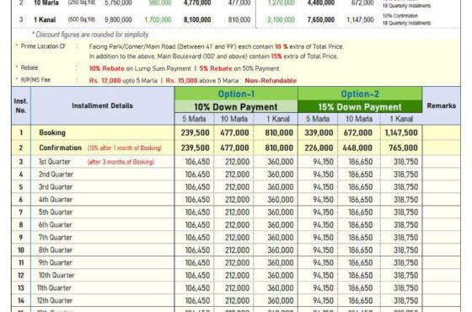Select the Booking row label
The width and height of the screenshot is (472, 312).
coord(52,132)
